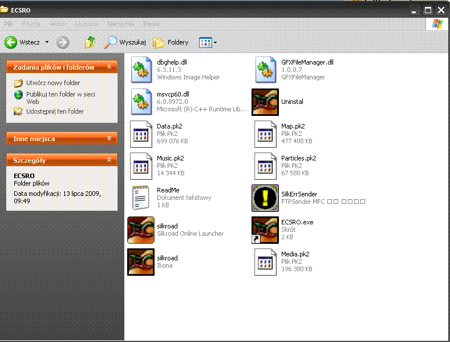450x342 pixels.
Task: Click the Windows flag logo
Action: pyautogui.click(x=437, y=24)
